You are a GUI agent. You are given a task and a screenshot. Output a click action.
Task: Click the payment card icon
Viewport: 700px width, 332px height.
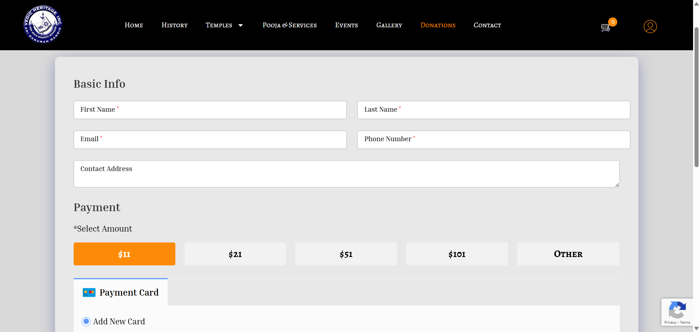89,292
